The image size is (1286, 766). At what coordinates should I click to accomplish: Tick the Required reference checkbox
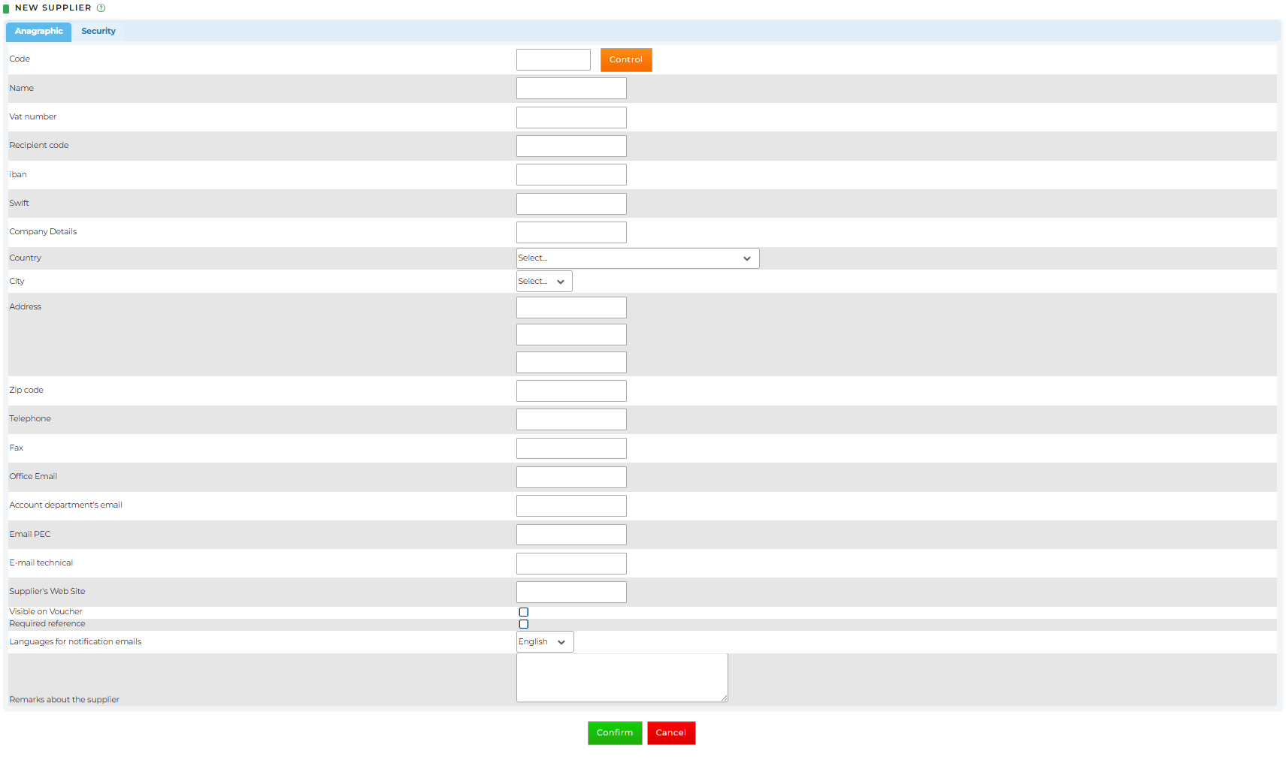pos(524,624)
